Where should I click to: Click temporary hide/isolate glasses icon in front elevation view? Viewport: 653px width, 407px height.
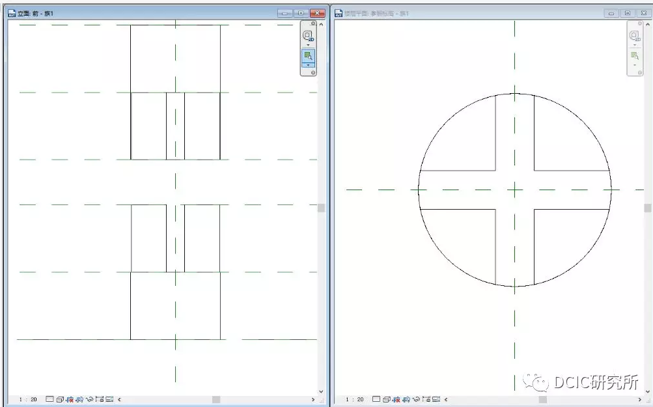tap(90, 399)
